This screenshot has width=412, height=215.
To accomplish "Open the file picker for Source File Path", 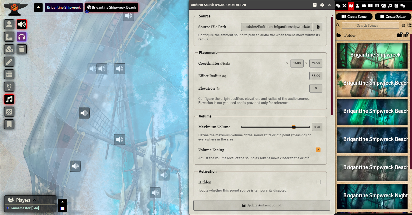I will [x=318, y=27].
